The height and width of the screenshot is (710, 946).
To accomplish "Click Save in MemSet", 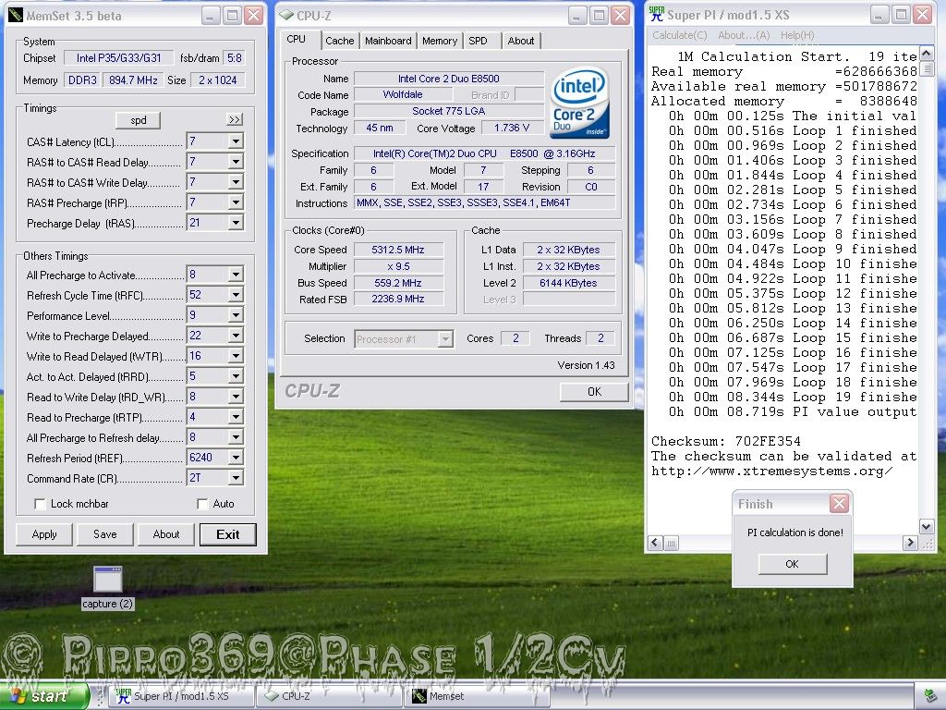I will tap(105, 534).
